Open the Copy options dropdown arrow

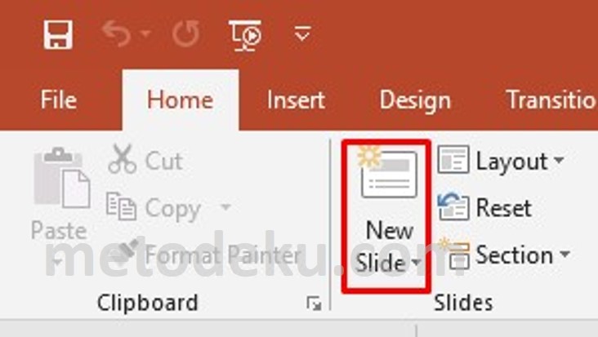(x=225, y=206)
